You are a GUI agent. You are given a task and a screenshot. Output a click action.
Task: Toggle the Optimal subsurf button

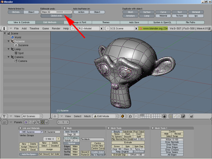[x=72, y=143]
